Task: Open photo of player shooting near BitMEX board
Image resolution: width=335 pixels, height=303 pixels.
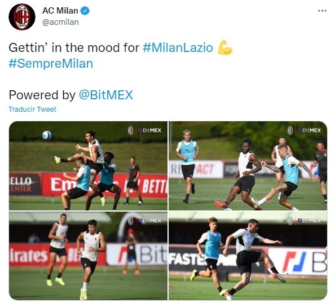Action: (x=248, y=256)
